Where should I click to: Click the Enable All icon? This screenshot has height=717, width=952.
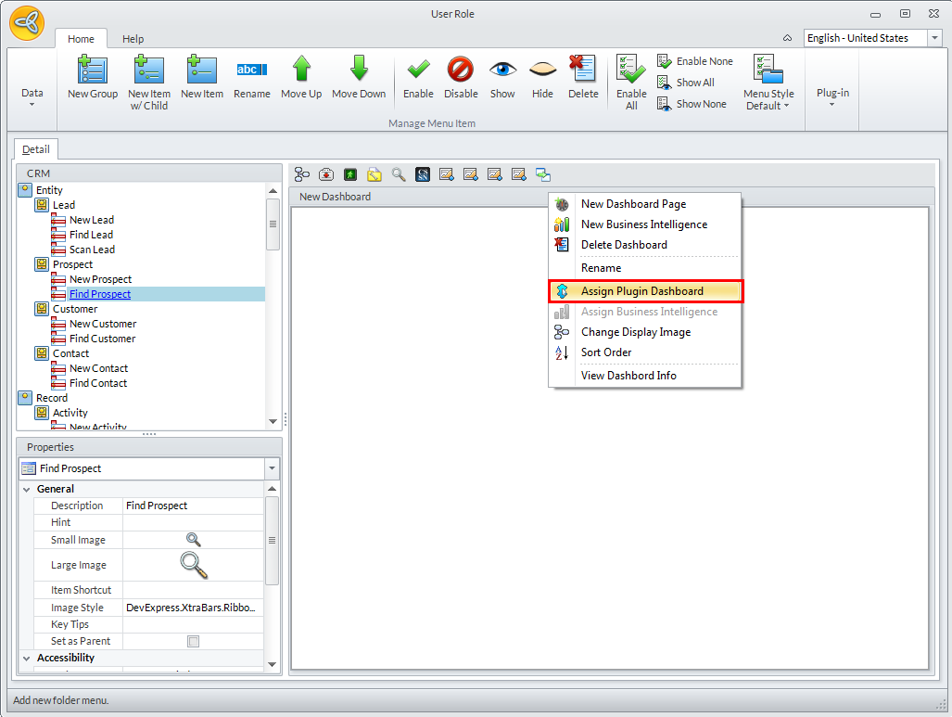pyautogui.click(x=631, y=71)
